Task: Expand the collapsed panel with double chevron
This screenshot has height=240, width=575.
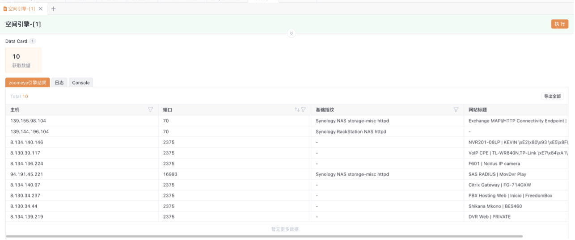Action: (291, 33)
